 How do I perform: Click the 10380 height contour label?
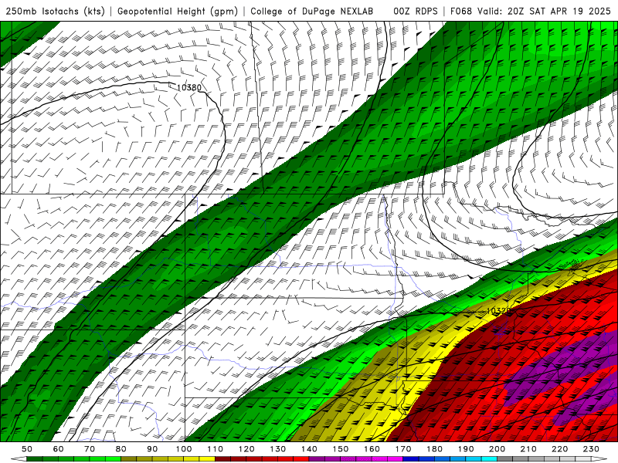(x=189, y=87)
